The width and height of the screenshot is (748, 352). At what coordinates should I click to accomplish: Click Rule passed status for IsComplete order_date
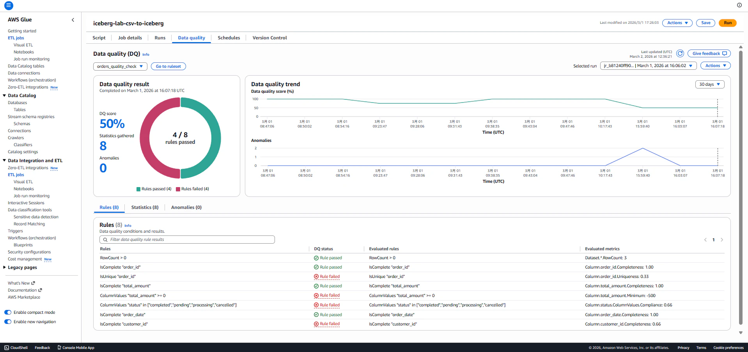328,315
